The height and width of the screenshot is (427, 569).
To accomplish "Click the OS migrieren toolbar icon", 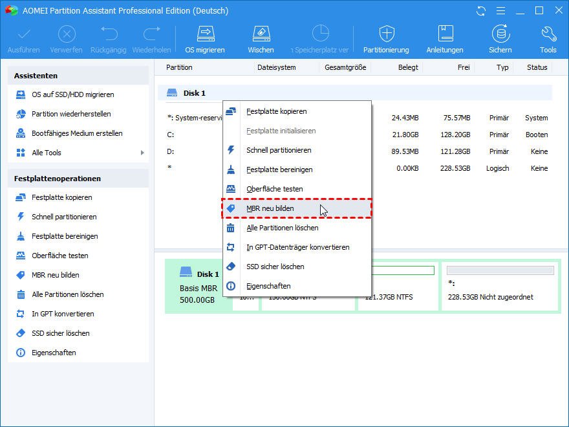I will pyautogui.click(x=205, y=39).
